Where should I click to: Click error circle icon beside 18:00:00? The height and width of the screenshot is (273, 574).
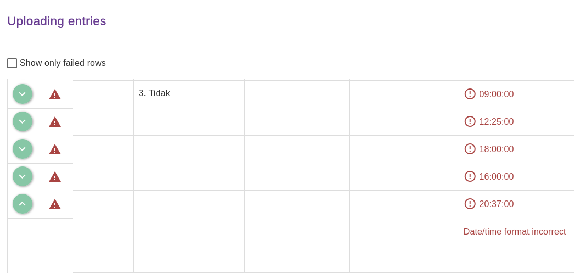pos(470,149)
